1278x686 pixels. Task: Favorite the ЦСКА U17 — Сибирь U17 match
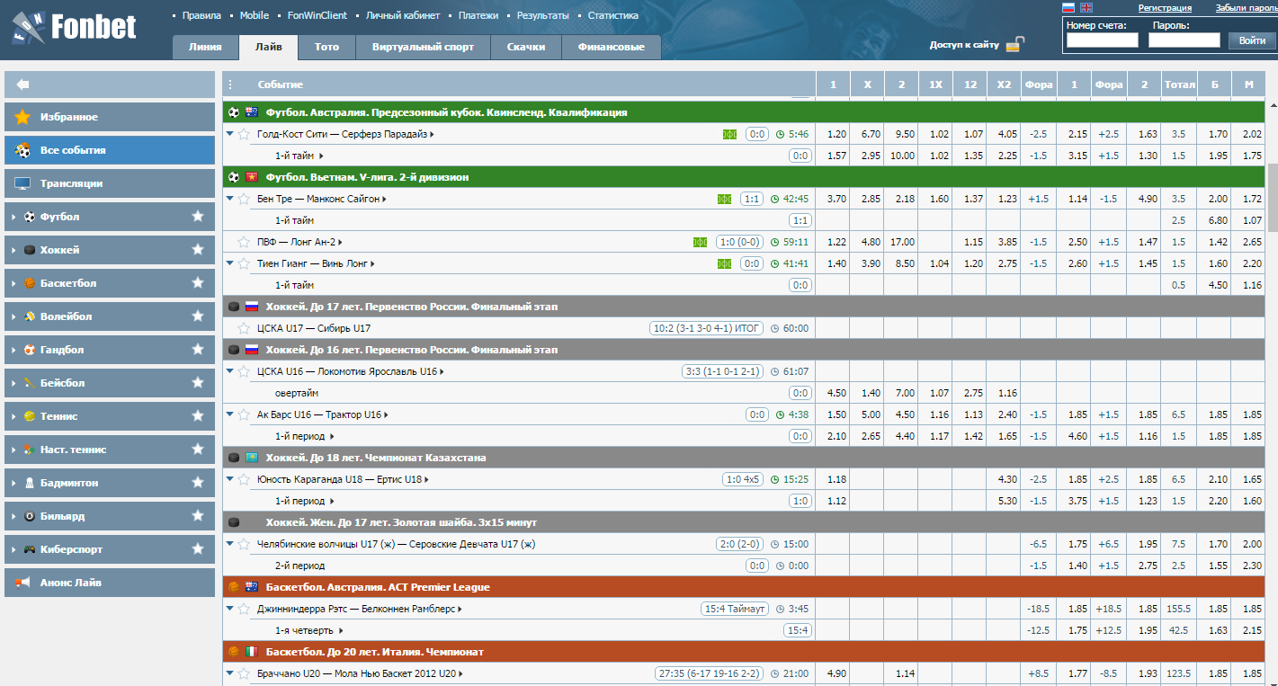(244, 328)
